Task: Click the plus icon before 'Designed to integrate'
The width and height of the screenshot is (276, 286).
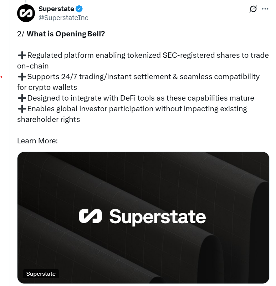Action: coord(21,98)
